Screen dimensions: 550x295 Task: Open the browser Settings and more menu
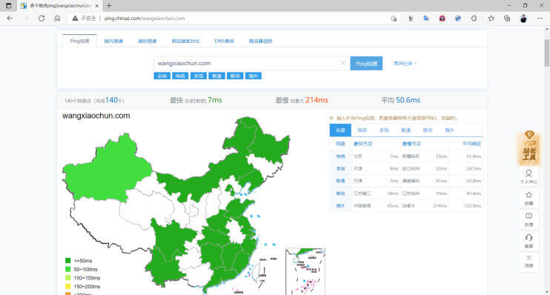tap(540, 19)
